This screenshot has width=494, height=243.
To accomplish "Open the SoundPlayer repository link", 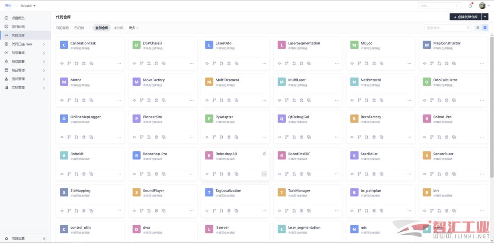I will click(153, 191).
